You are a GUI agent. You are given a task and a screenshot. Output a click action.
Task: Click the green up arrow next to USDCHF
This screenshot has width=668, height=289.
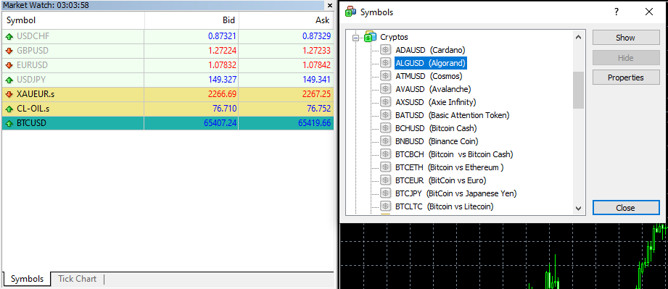9,37
